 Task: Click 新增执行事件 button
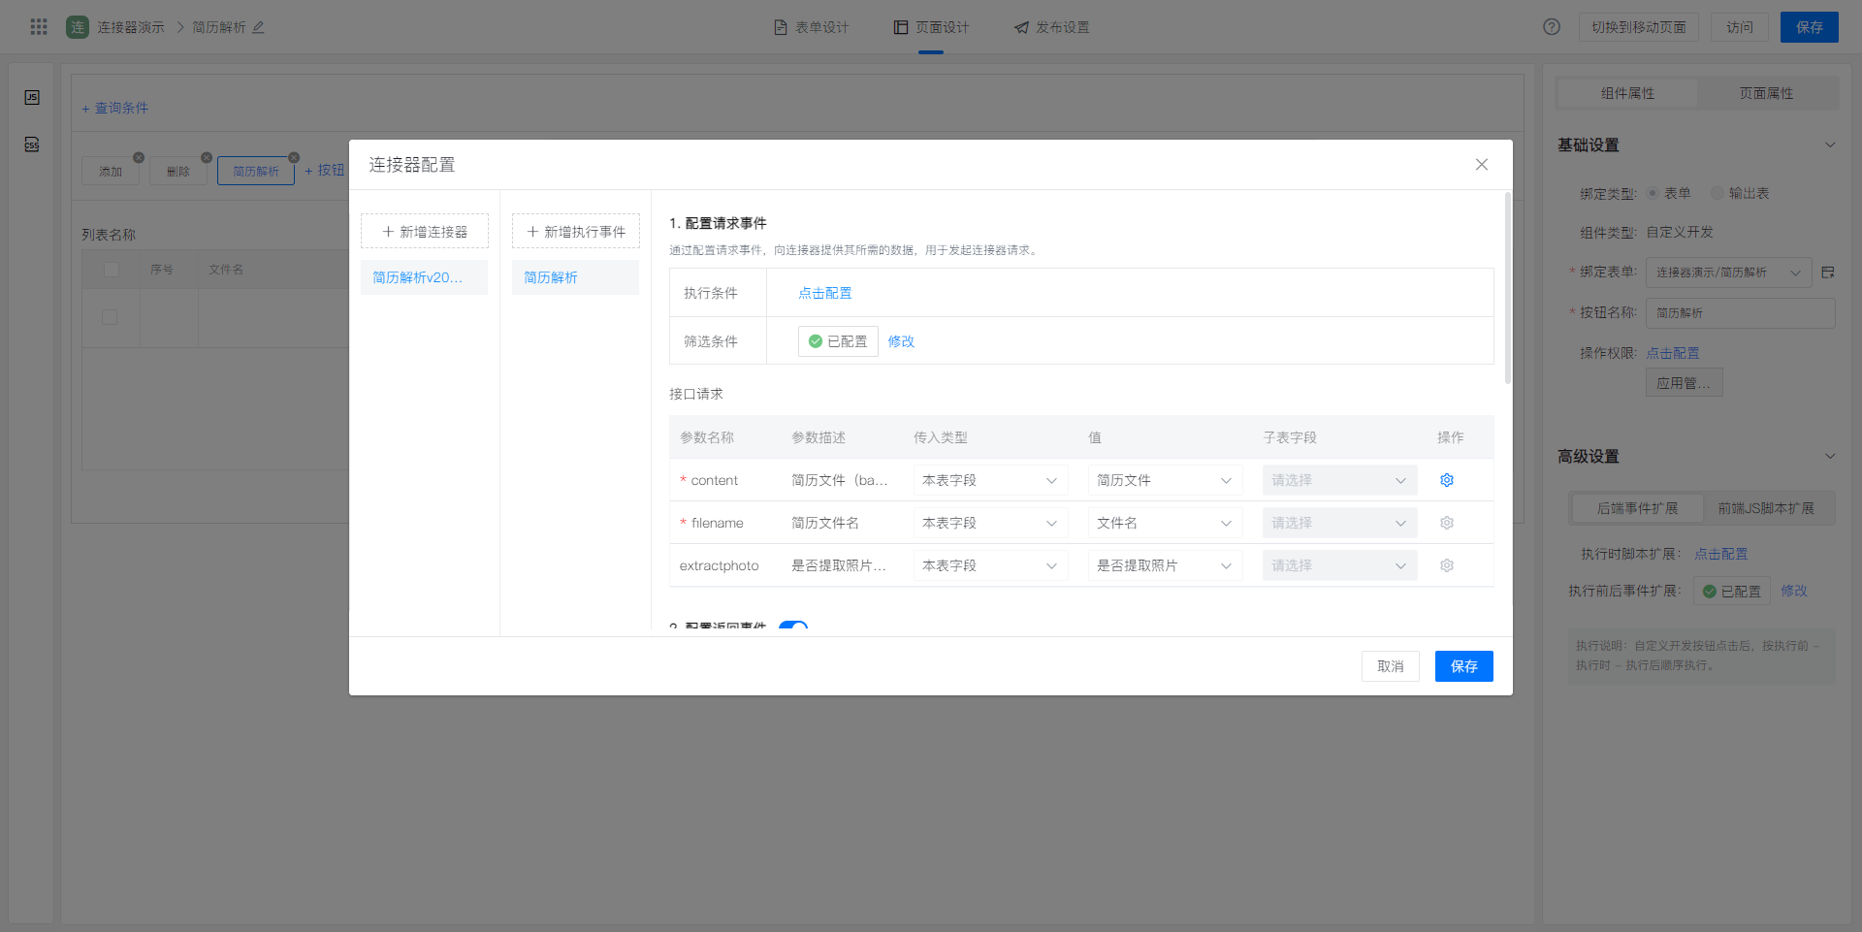click(576, 232)
